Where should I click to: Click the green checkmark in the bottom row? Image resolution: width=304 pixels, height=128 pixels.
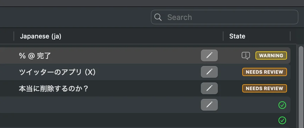(282, 120)
